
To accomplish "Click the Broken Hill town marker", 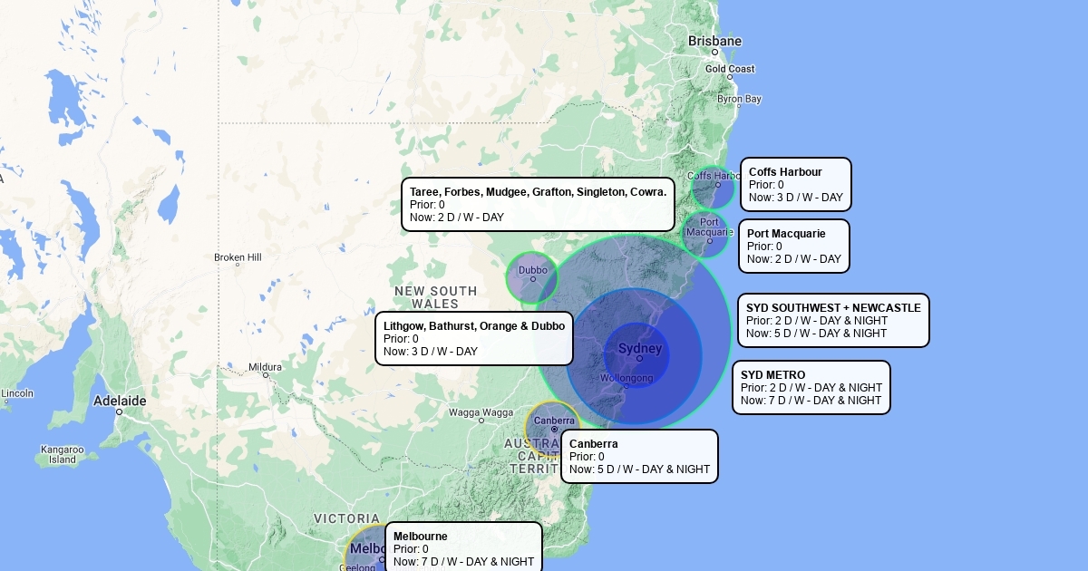I will (x=238, y=265).
